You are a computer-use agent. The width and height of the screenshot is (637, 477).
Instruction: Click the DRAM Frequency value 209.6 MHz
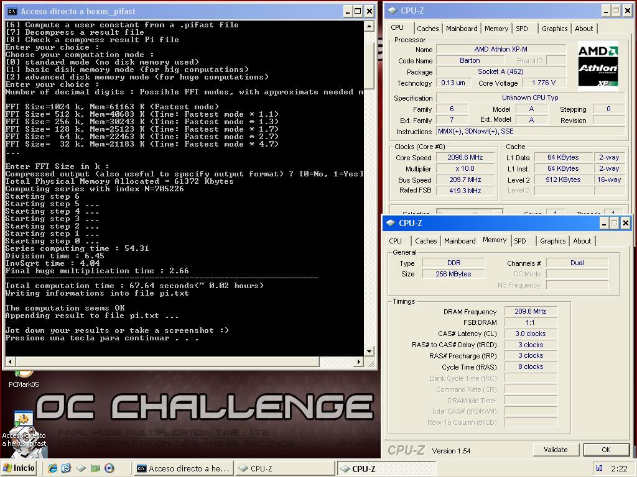[x=531, y=312]
